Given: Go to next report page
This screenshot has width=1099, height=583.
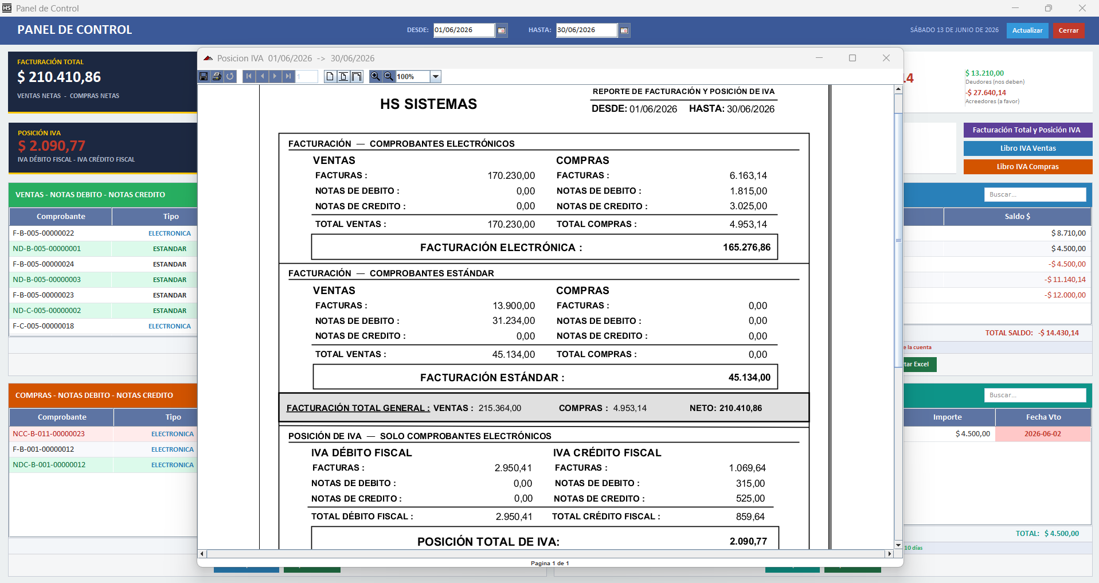Looking at the screenshot, I should (275, 76).
